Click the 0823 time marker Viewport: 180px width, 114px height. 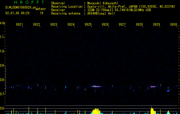click(x=54, y=25)
